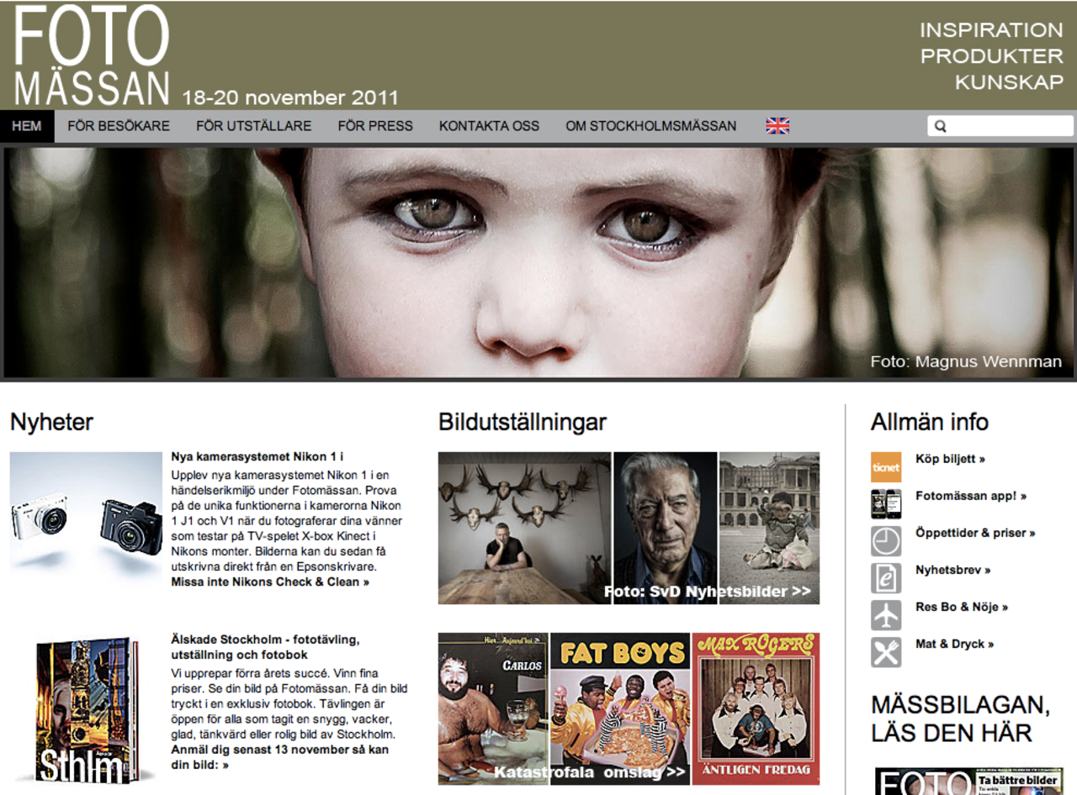The height and width of the screenshot is (795, 1077).
Task: Follow the Öppettider & priser link
Action: pyautogui.click(x=975, y=533)
